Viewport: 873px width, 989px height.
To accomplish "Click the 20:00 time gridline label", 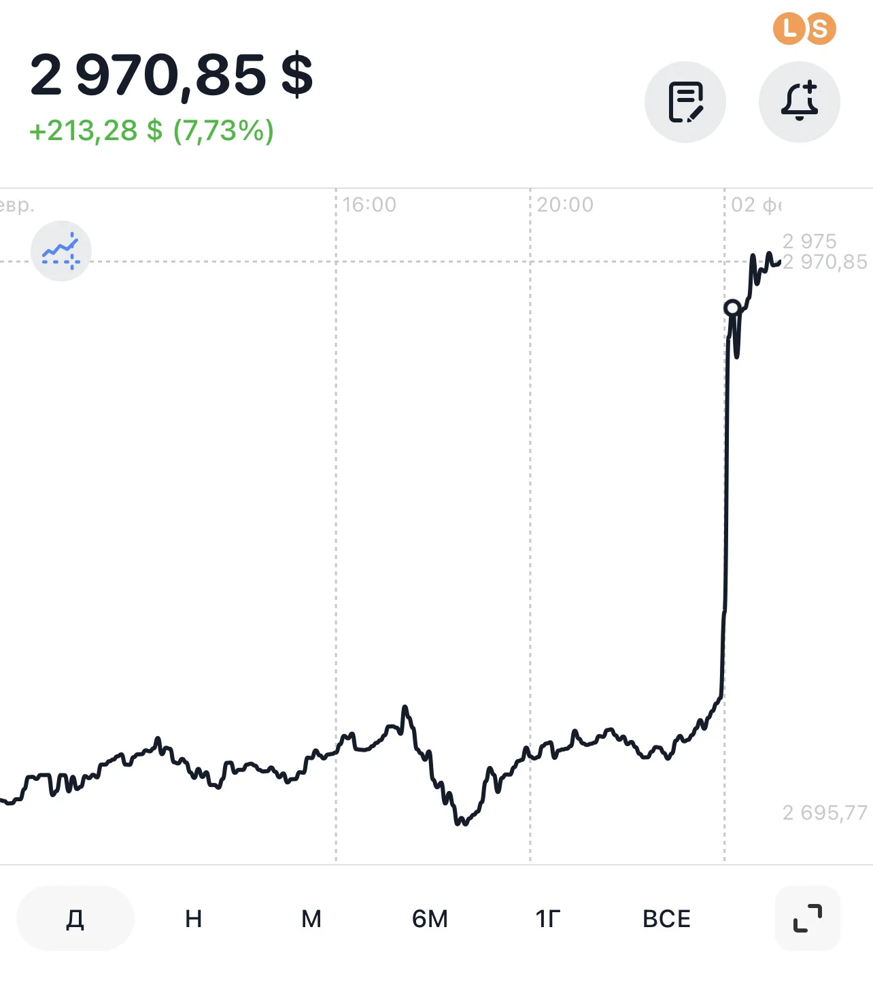I will point(565,204).
